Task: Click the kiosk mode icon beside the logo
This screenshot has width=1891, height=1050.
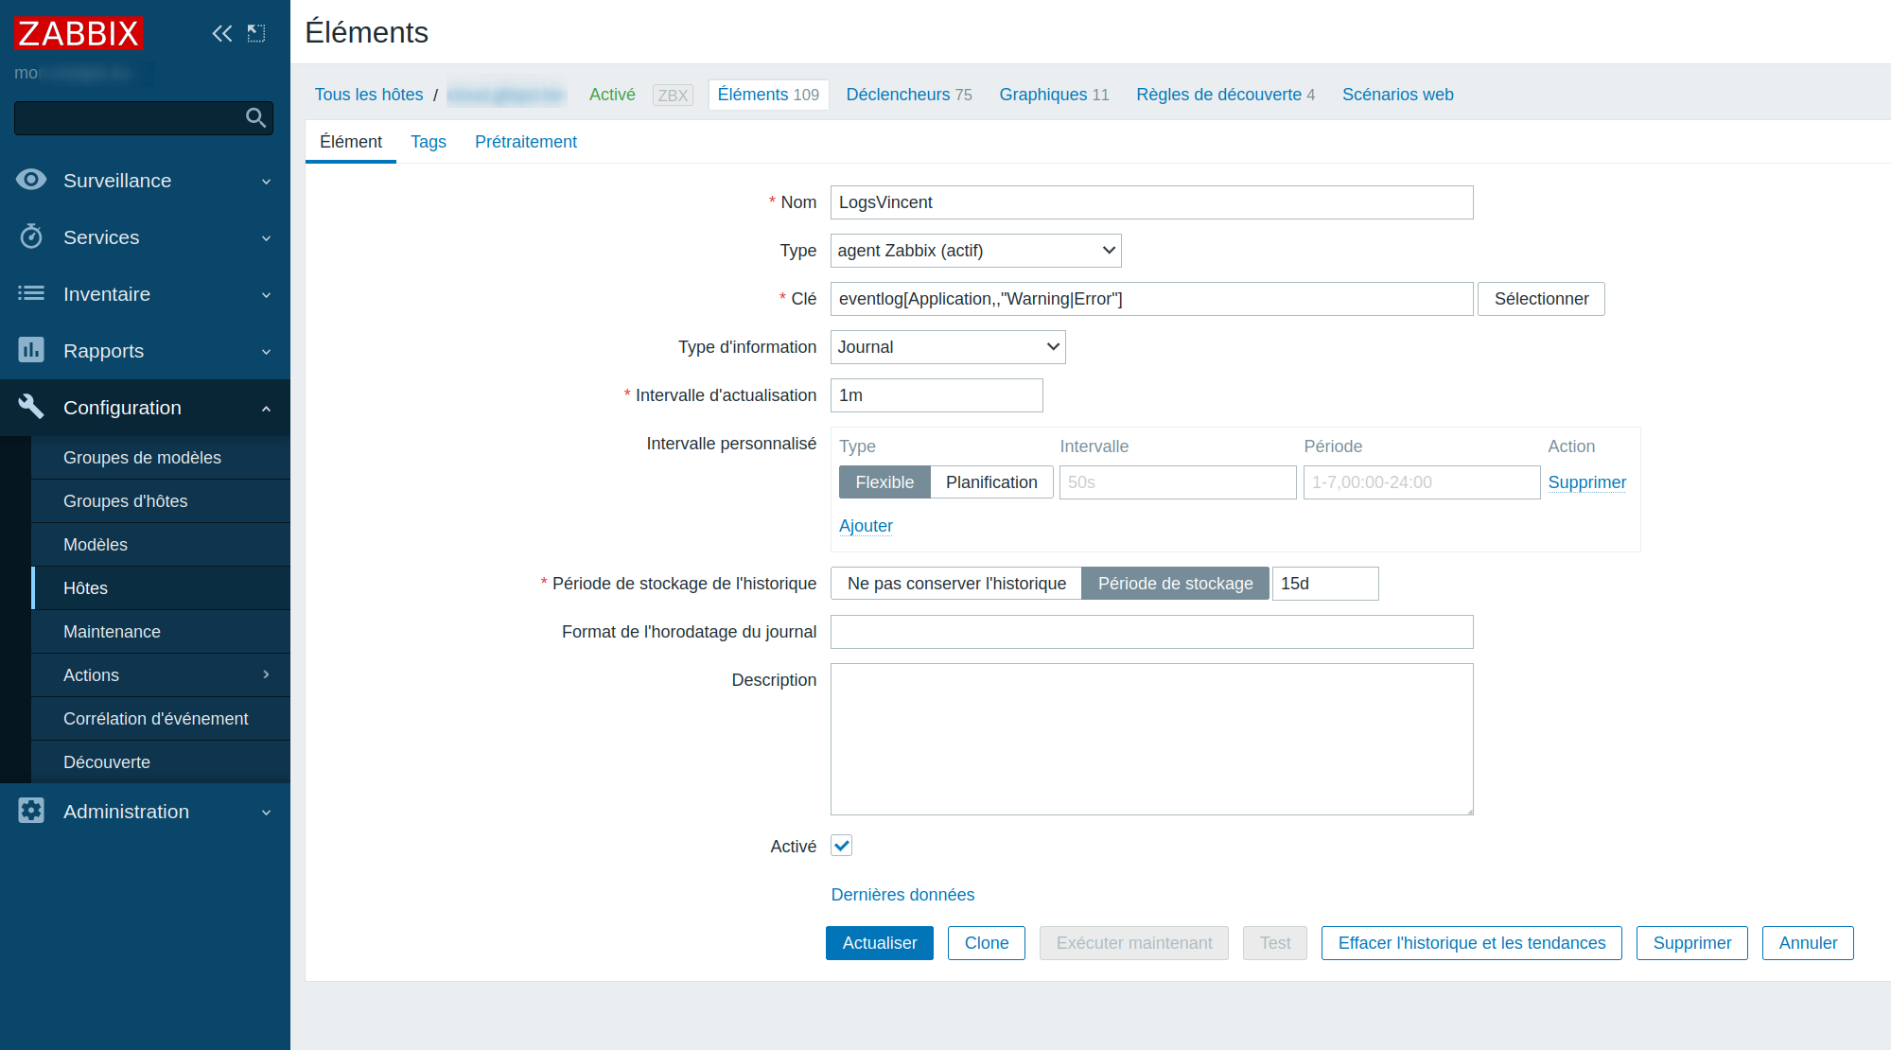Action: click(256, 34)
